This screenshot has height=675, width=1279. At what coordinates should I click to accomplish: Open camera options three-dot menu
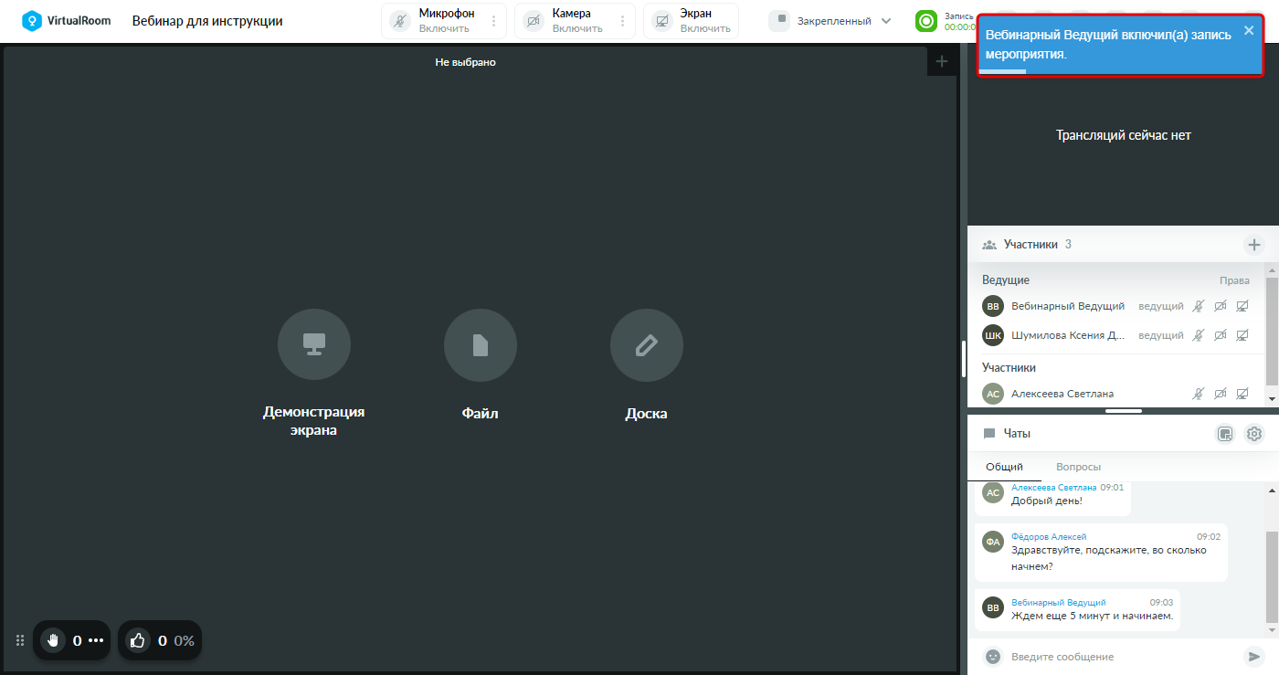[x=623, y=21]
